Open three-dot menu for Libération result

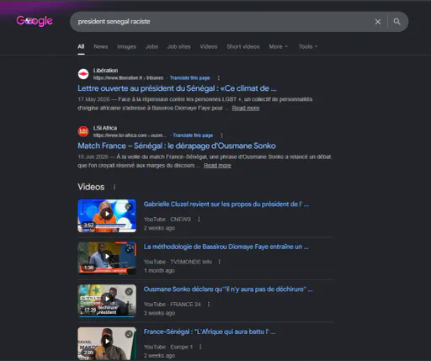pos(219,78)
